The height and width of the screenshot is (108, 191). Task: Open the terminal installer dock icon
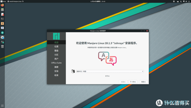click(x=2, y=42)
